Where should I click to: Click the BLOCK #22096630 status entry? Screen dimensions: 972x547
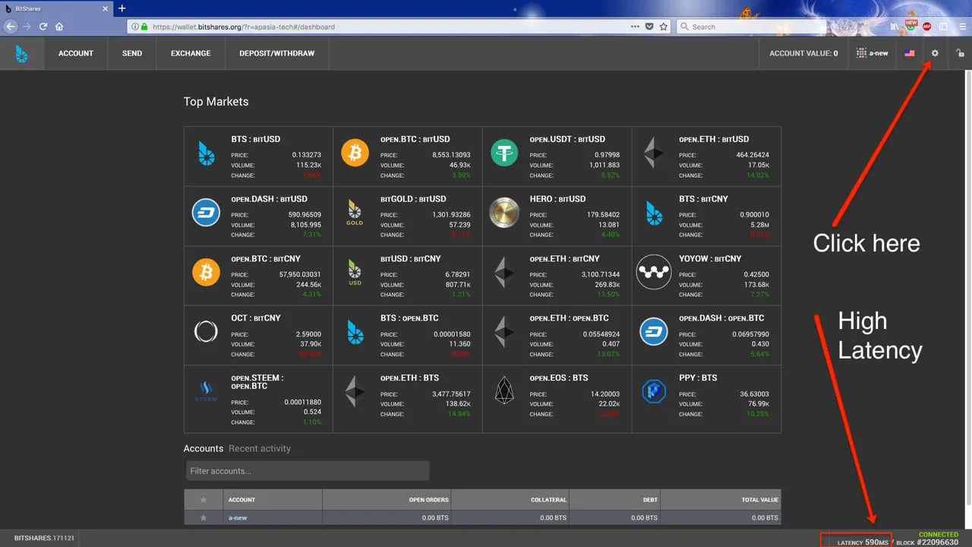[927, 542]
